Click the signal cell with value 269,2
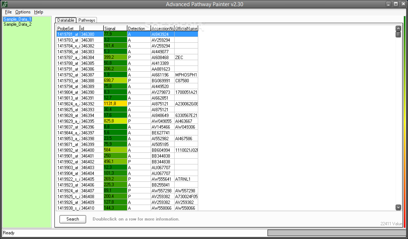The height and width of the screenshot is (239, 408). pyautogui.click(x=115, y=179)
